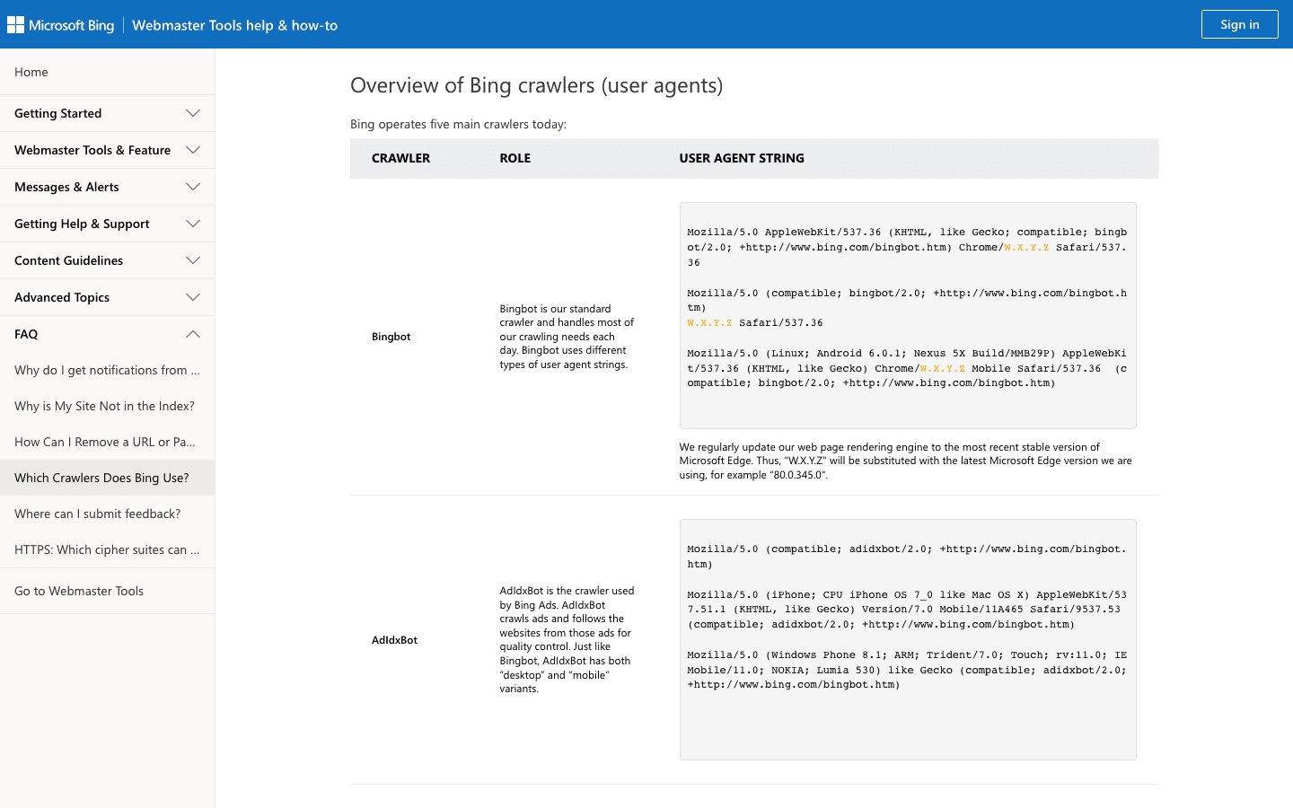Go to Webmaster Tools link

pos(79,591)
